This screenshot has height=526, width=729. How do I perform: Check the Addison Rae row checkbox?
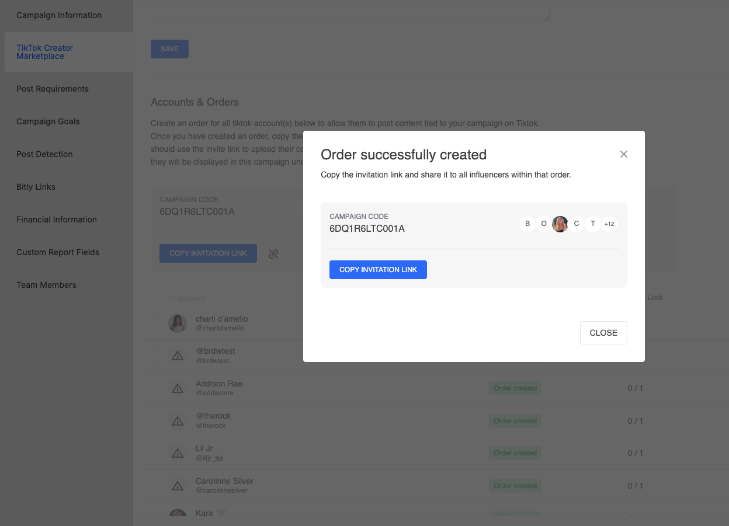156,388
